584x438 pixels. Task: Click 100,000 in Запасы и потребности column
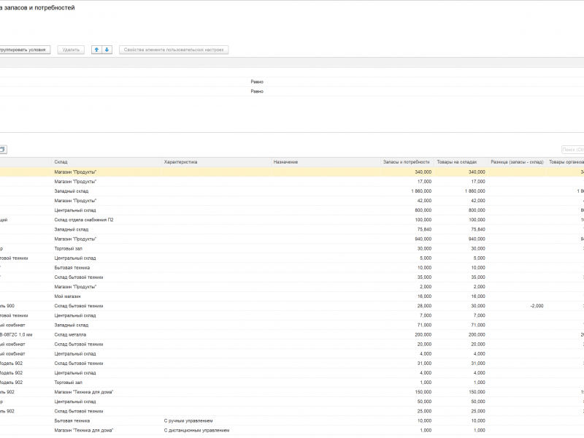tap(423, 220)
